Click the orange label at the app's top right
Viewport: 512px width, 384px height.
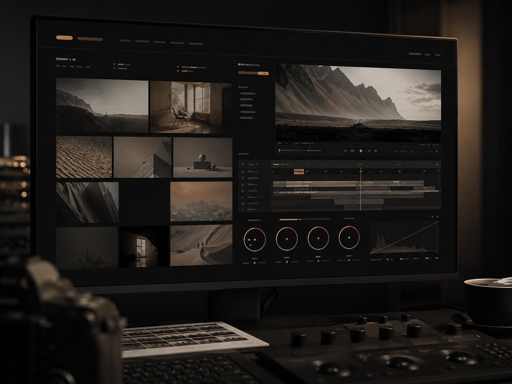coord(415,54)
